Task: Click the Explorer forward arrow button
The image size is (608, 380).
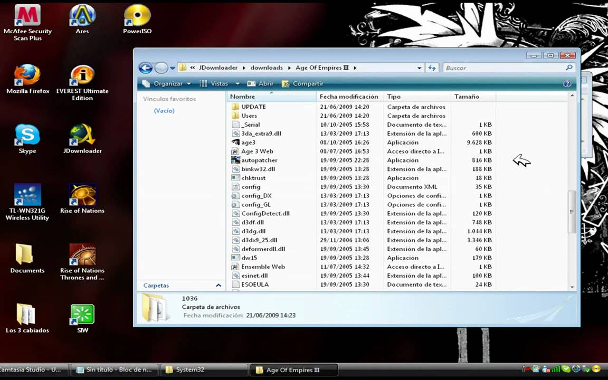Action: [x=161, y=68]
